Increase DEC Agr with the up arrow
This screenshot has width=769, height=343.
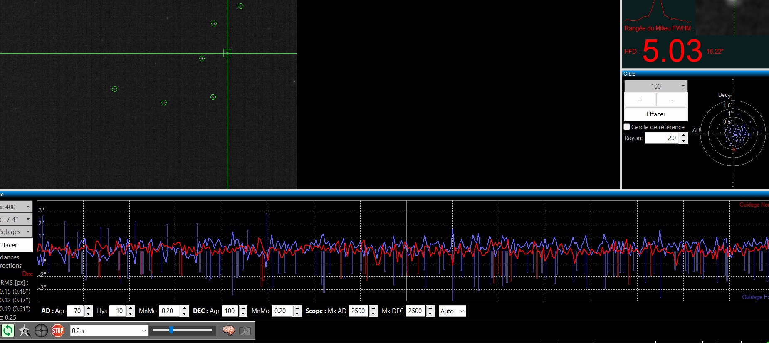click(x=243, y=308)
